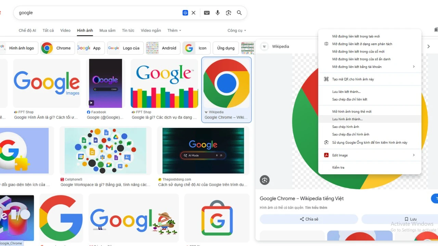Click the Wikipedia favicon above the preview image
438x246 pixels.
click(x=264, y=46)
